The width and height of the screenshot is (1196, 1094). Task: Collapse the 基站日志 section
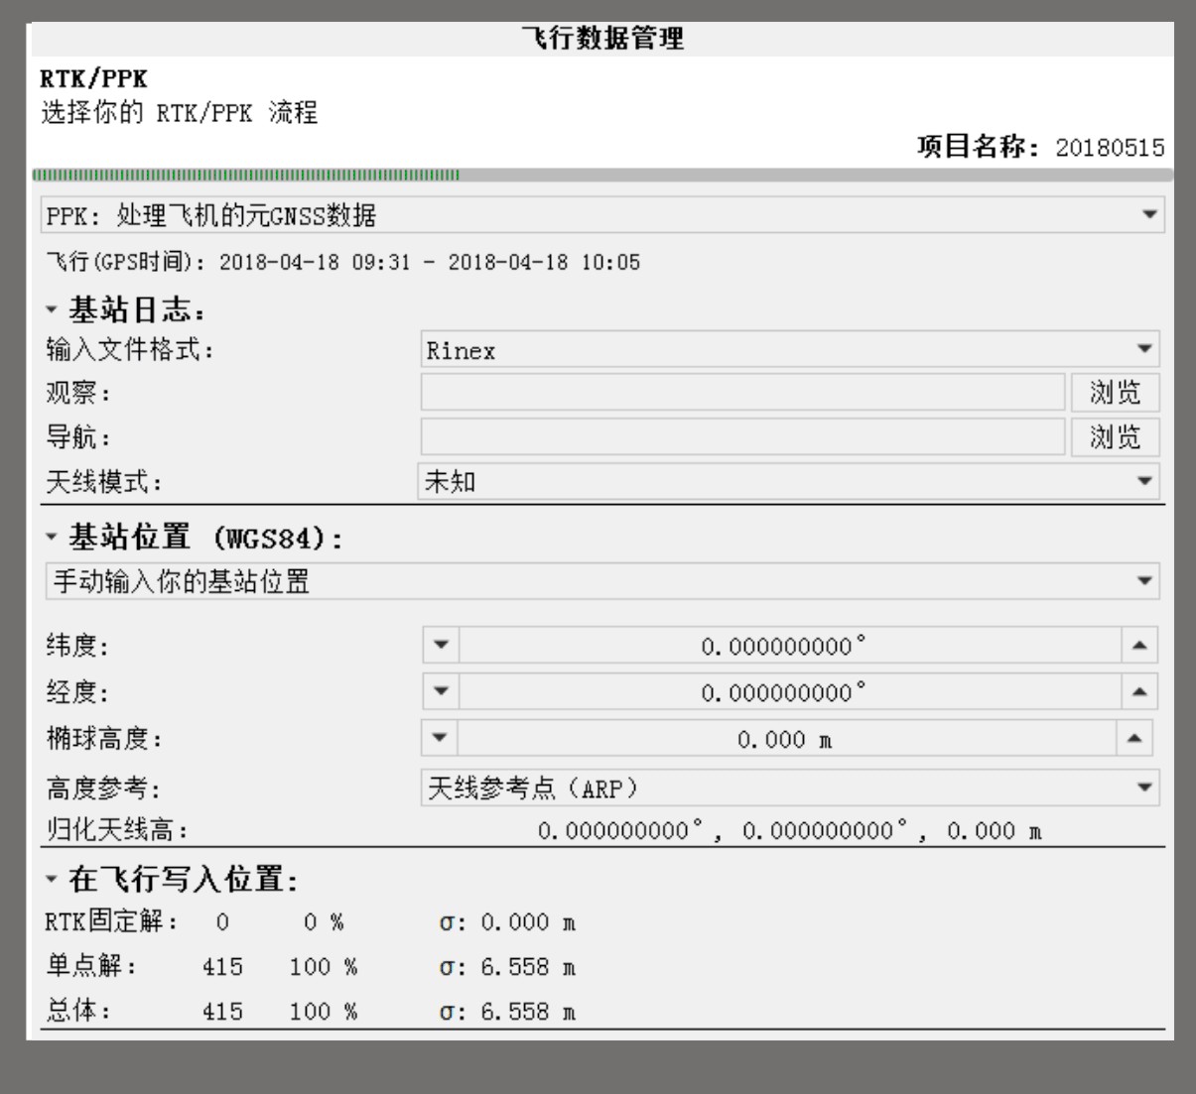[52, 310]
